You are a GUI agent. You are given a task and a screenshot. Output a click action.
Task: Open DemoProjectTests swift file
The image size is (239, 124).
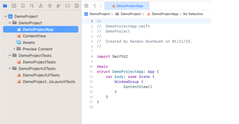[41, 62]
